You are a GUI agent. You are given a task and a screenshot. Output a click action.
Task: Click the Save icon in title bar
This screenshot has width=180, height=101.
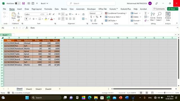tap(24, 3)
